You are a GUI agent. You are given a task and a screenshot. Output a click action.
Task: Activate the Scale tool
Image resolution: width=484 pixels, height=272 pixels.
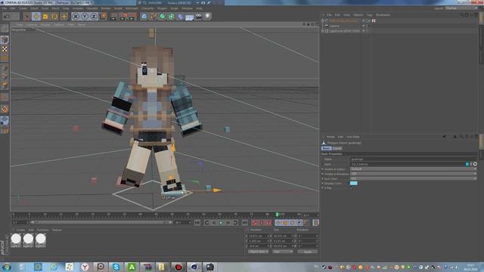pos(45,17)
